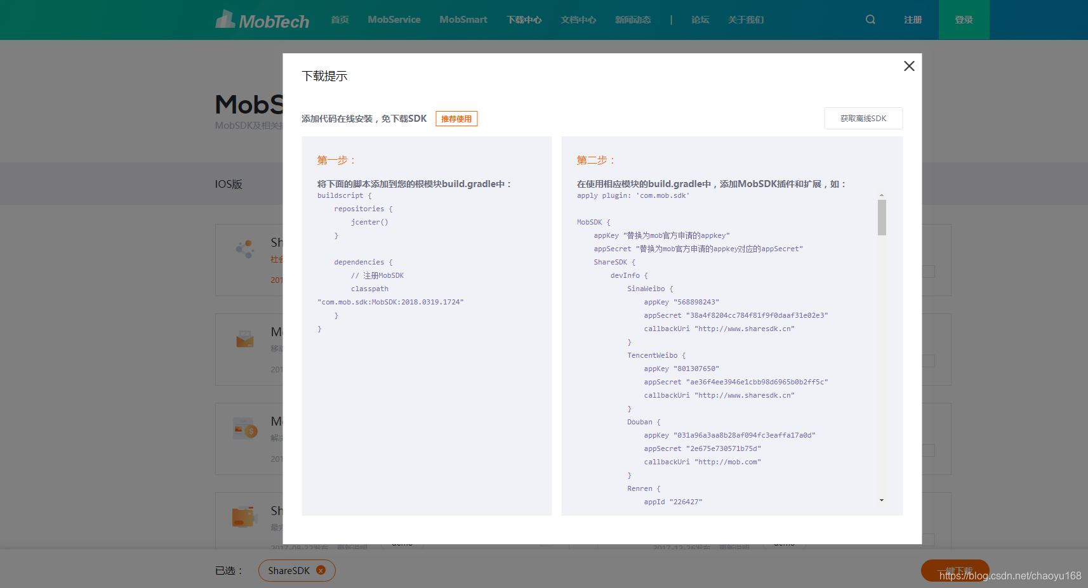Open 关于我们 in navigation

[x=746, y=20]
